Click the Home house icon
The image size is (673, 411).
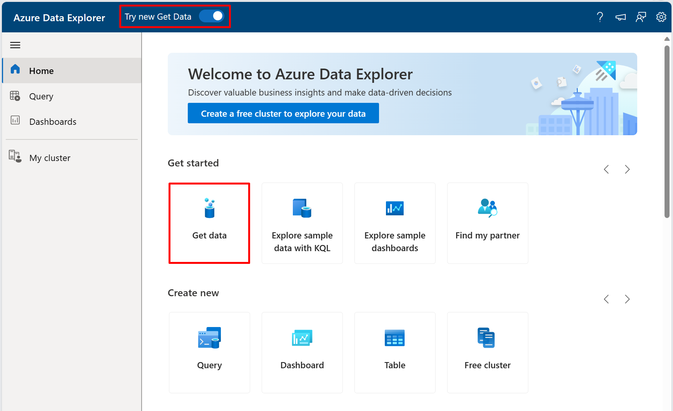coord(15,69)
